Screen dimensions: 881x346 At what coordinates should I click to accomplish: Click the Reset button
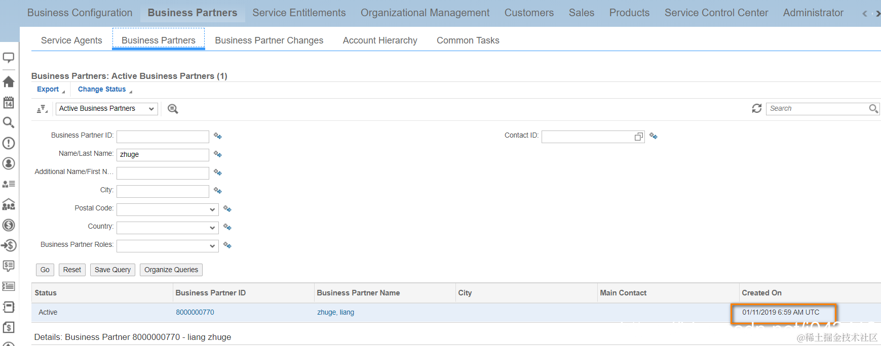[72, 270]
